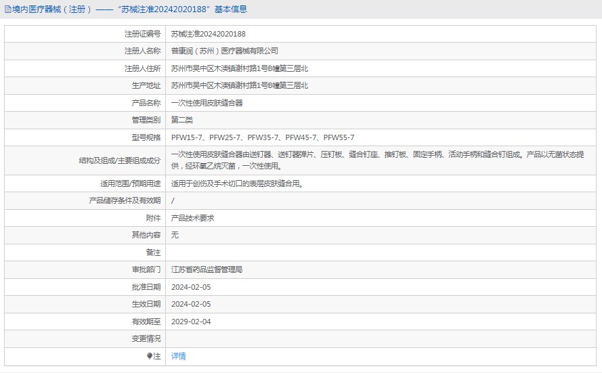
Task: Select intended use text 适用于创伤及手术切口的表层皮肤缝合用
Action: pos(237,183)
